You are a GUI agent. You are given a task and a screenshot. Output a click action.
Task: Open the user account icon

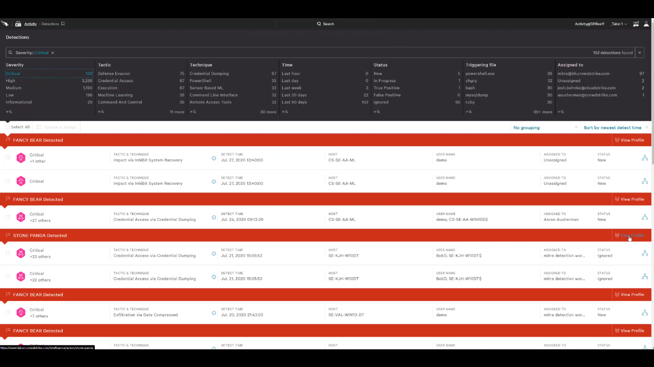[646, 24]
